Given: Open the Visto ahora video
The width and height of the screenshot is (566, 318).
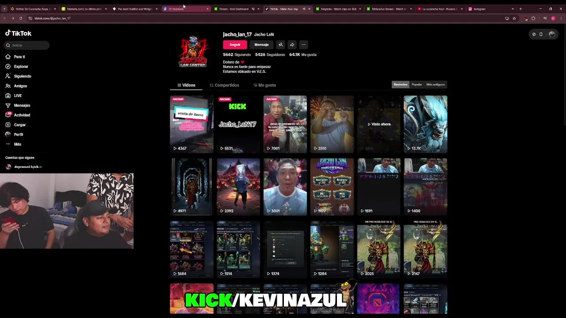Looking at the screenshot, I should tap(379, 124).
